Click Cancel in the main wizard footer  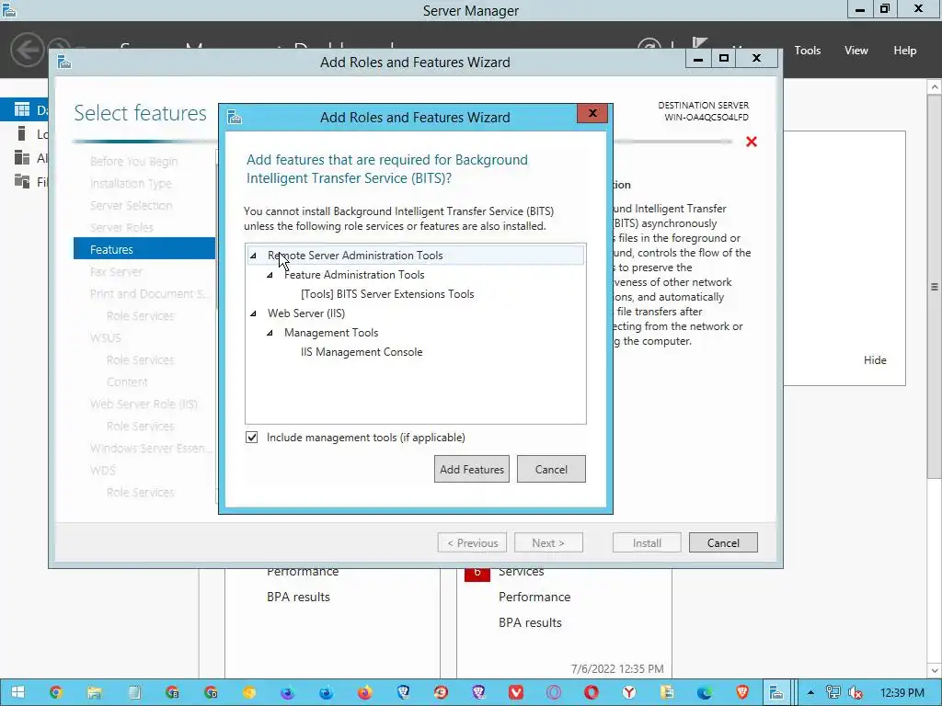point(723,542)
